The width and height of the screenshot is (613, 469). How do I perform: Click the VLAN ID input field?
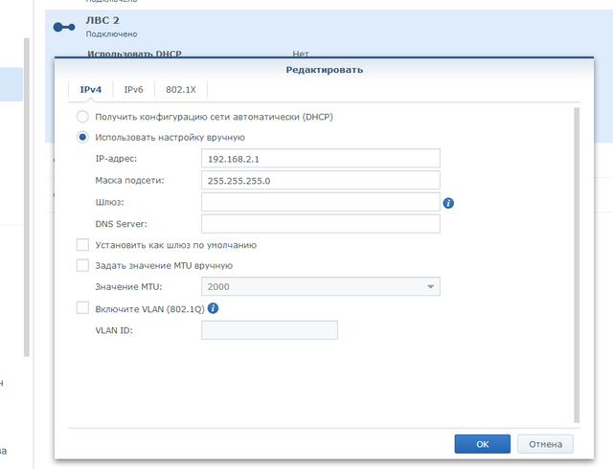[x=269, y=330]
